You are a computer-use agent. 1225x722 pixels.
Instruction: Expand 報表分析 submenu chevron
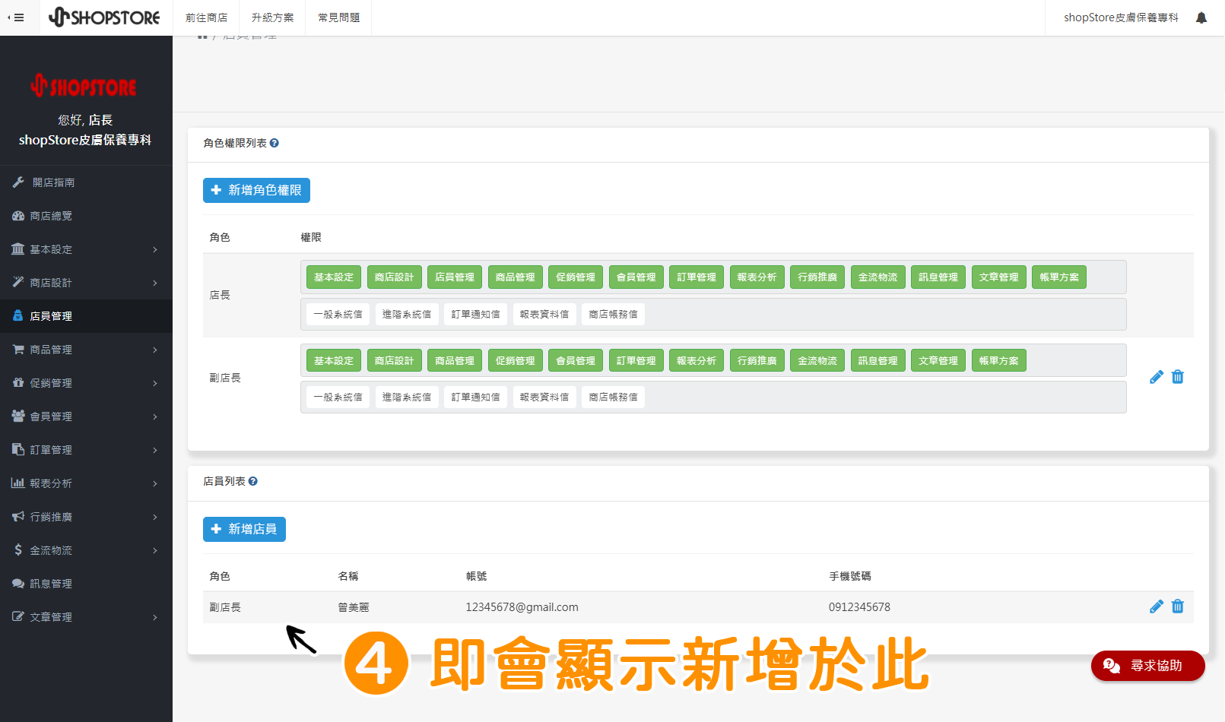pos(155,483)
